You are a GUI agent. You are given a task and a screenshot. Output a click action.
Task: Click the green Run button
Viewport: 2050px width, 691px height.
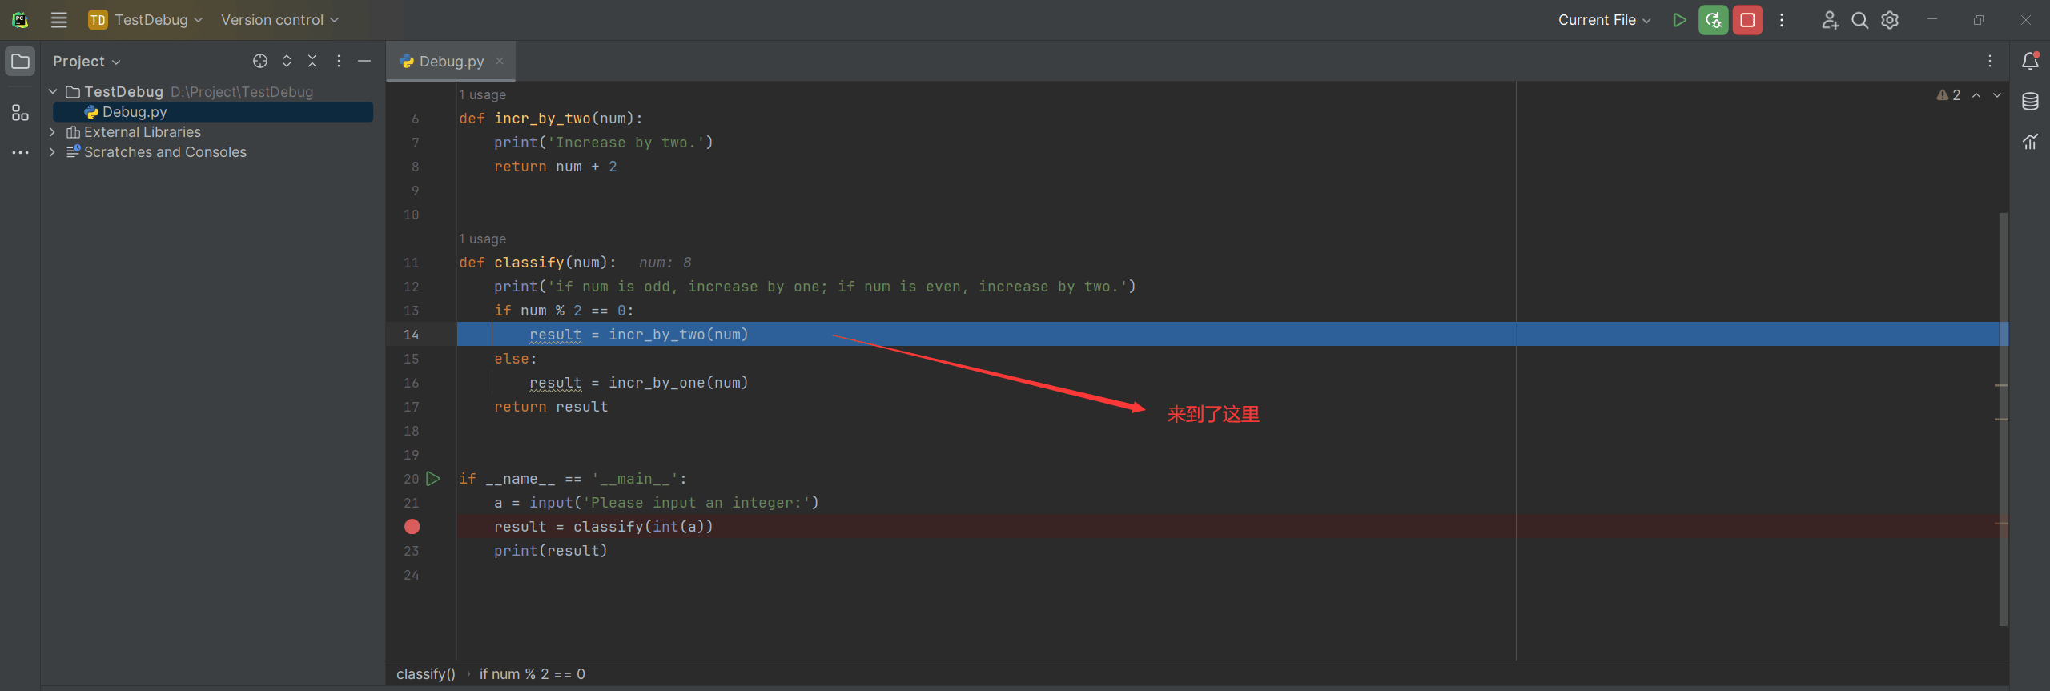pos(1679,20)
